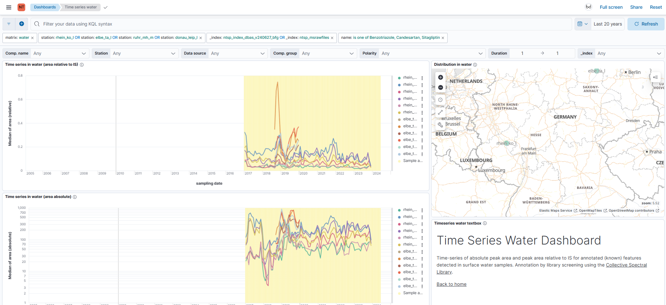Open the calendar quick date menu

click(x=583, y=24)
